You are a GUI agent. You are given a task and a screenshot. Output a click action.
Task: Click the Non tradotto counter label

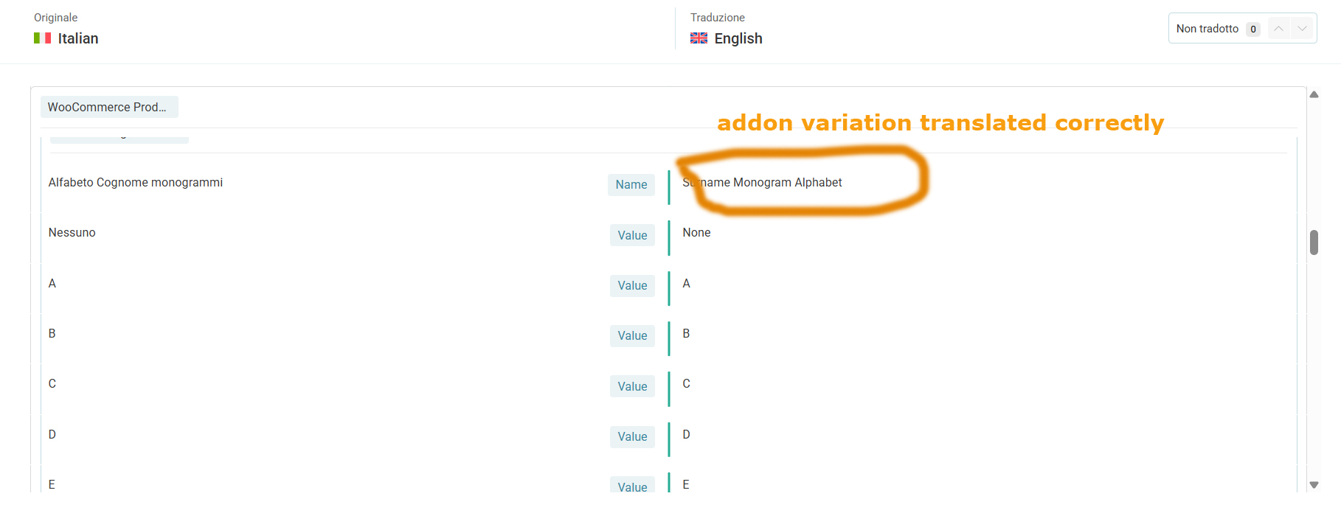point(1207,29)
